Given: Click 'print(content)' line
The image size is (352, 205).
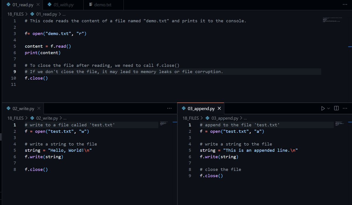Looking at the screenshot, I should pos(43,53).
